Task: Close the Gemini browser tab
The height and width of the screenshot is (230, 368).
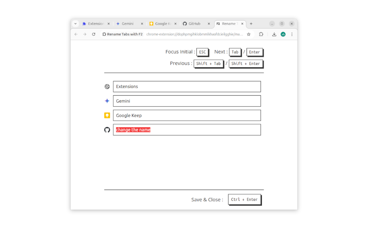Action: [142, 24]
